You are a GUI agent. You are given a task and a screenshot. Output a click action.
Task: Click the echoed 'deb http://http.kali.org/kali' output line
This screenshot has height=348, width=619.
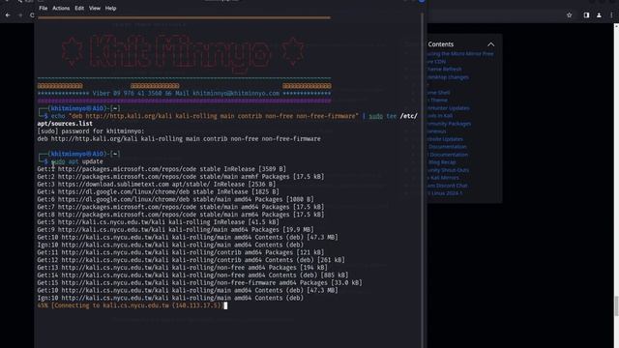tap(179, 139)
